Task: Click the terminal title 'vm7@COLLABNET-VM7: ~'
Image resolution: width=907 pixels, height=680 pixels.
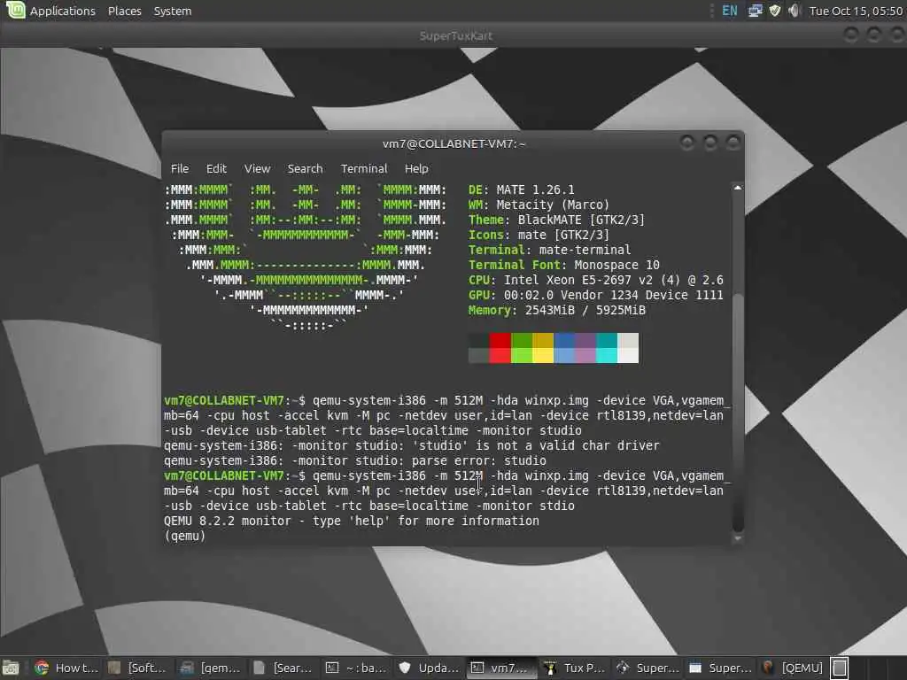Action: coord(453,143)
